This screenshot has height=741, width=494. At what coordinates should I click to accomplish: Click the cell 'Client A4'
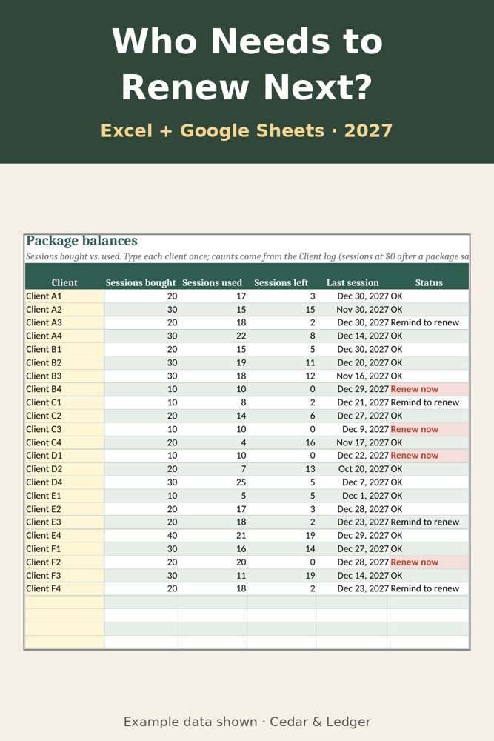point(64,336)
